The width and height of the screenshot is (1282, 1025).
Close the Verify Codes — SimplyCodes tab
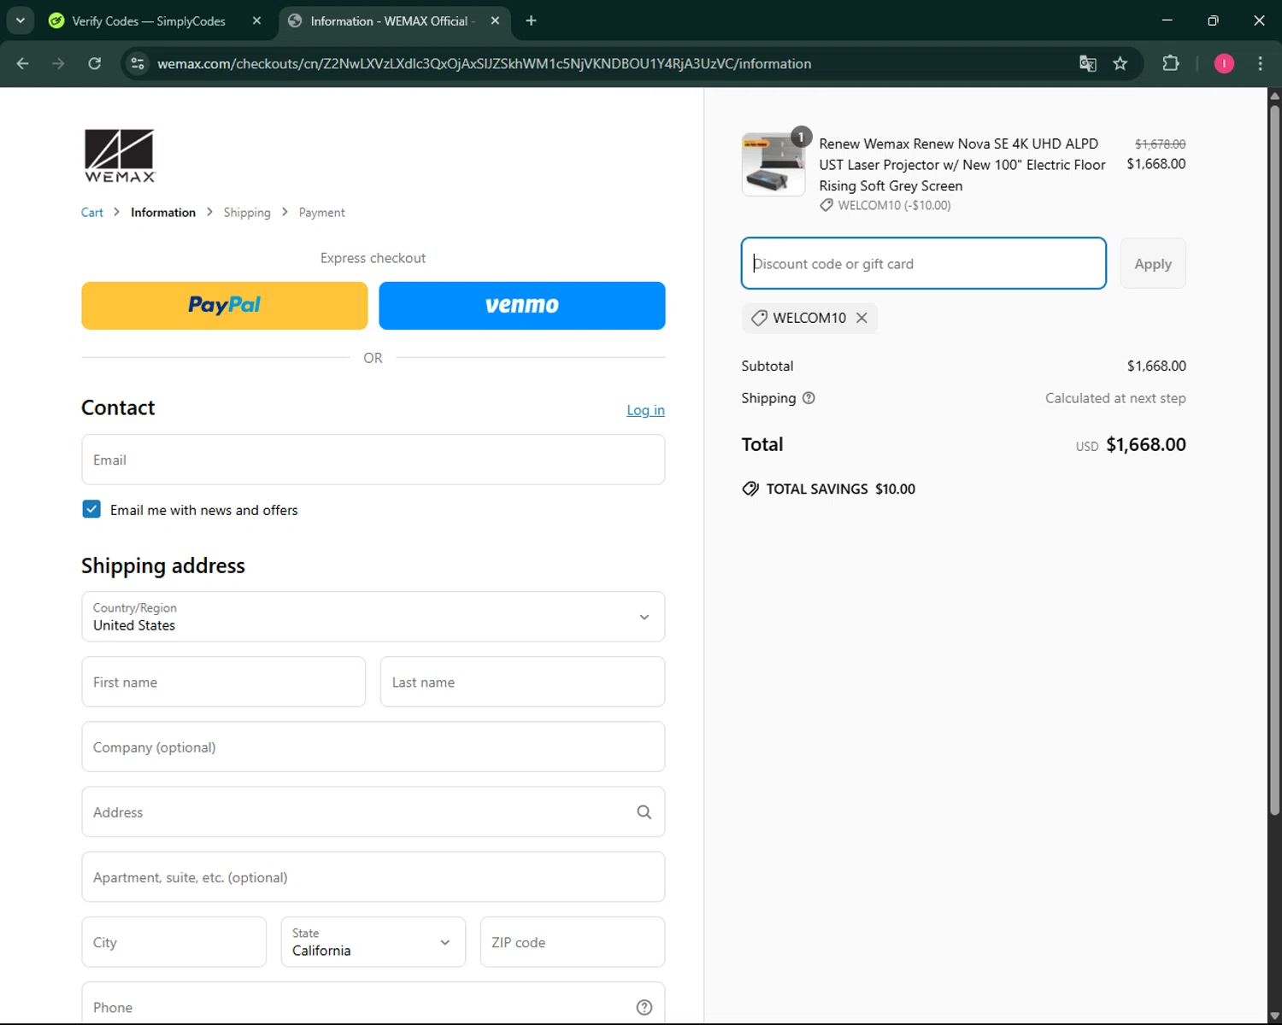[256, 20]
